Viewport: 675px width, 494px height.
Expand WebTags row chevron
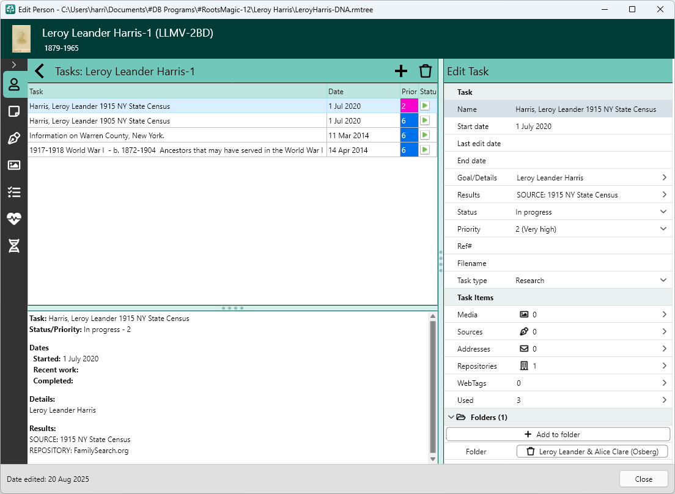(x=664, y=383)
